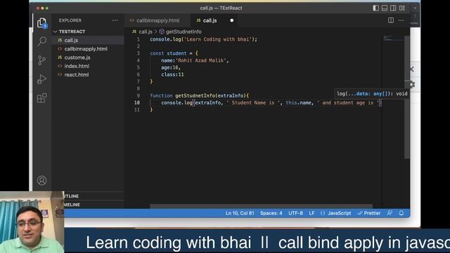Viewport: 450px width, 253px height.
Task: Click line number 10 in gutter
Action: 136,103
